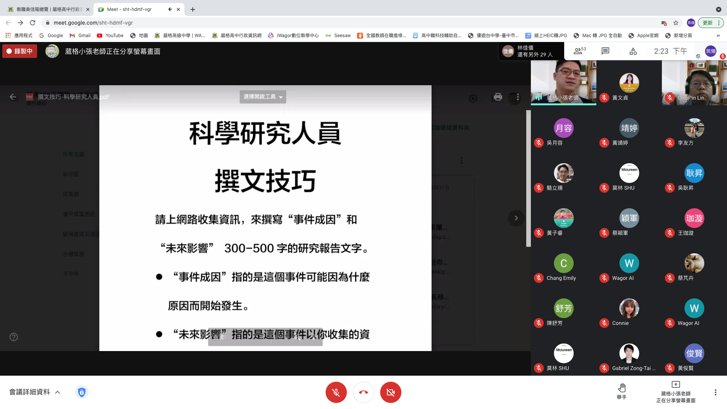Mute the tab audio speaker icon
Screen dimensions: 727x409
tap(170, 9)
